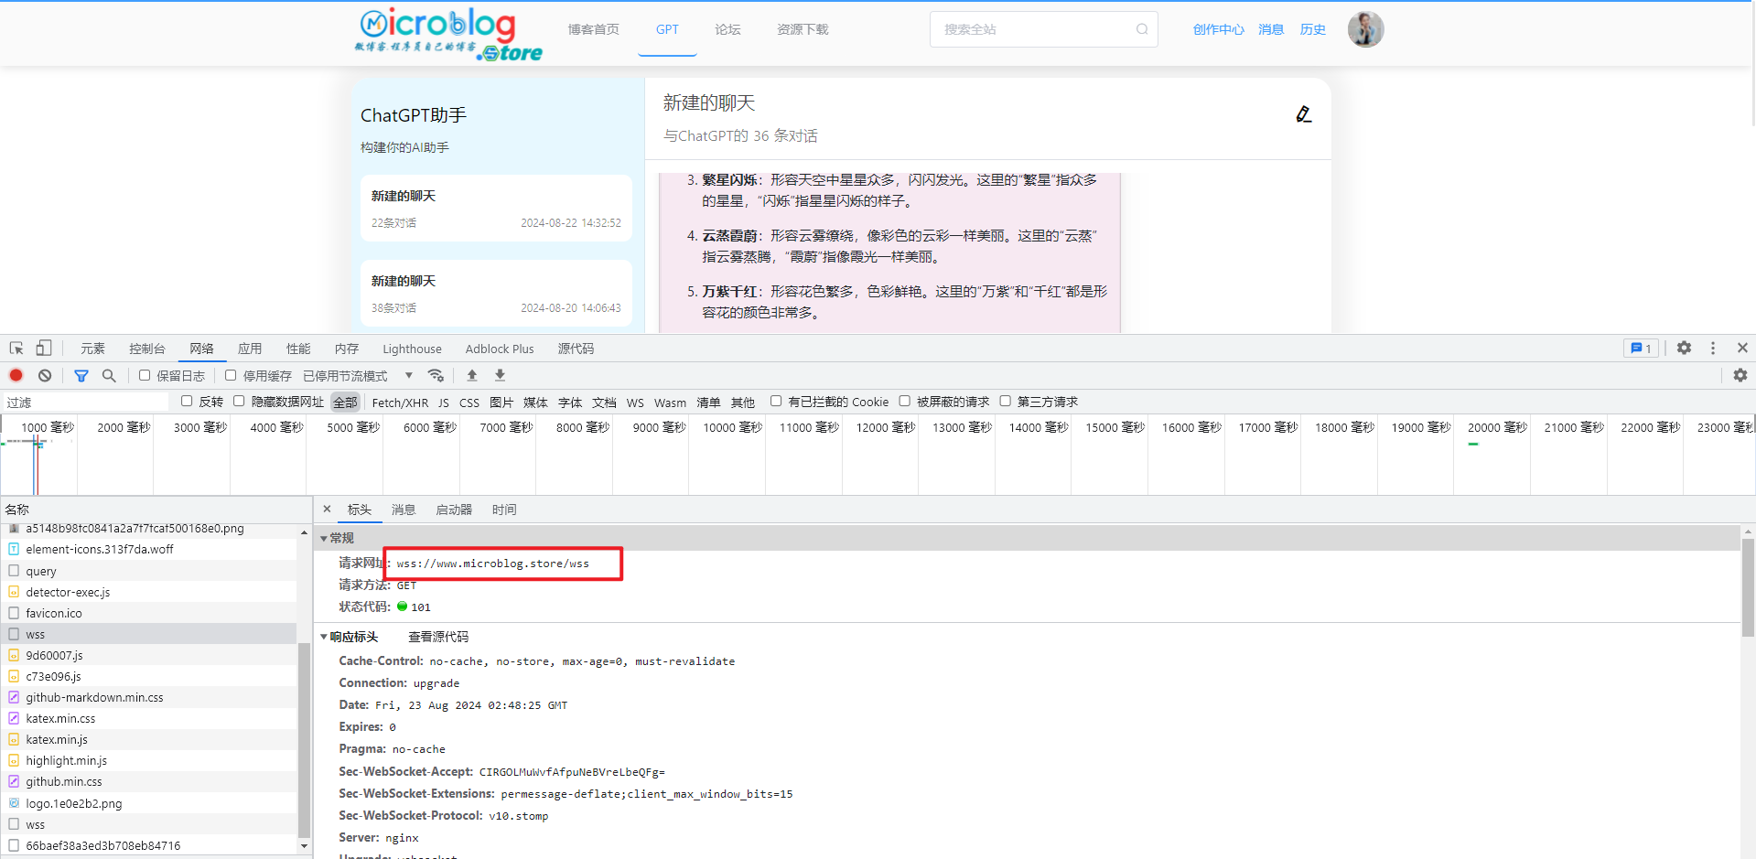The height and width of the screenshot is (859, 1756).
Task: Filter requests by JS type
Action: (444, 403)
